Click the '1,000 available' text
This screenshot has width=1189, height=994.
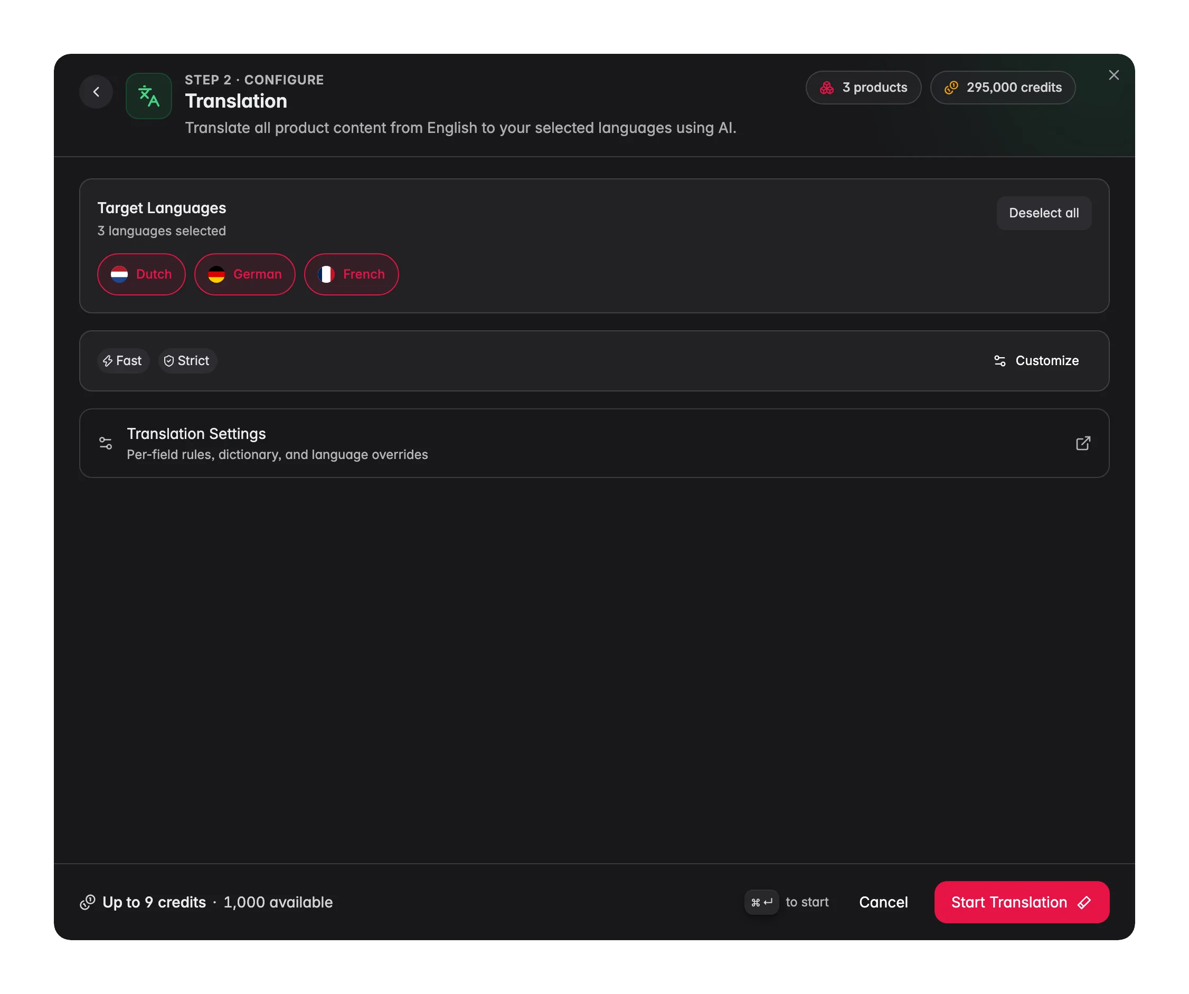click(278, 902)
